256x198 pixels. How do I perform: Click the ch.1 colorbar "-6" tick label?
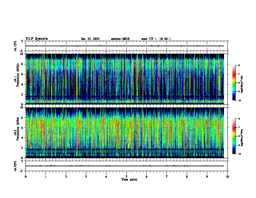click(x=239, y=65)
